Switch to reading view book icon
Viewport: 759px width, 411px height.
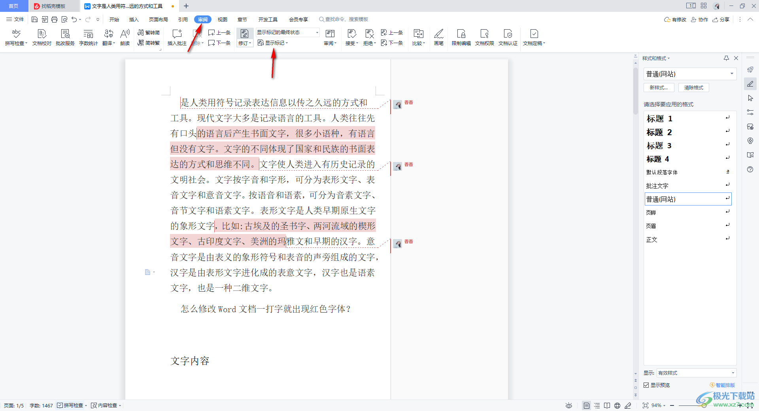coord(607,405)
